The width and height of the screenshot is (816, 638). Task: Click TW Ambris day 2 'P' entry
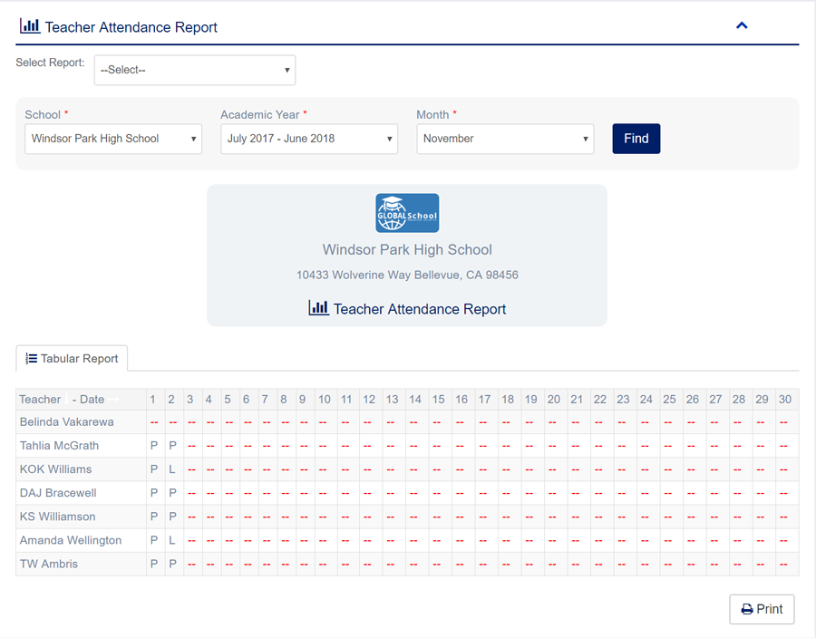(x=173, y=564)
